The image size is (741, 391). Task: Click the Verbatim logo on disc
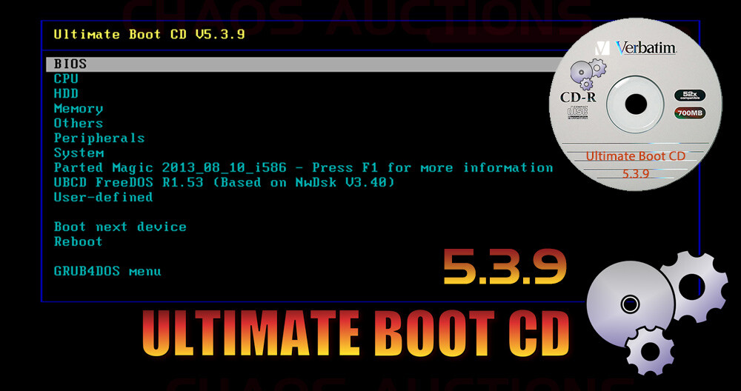click(636, 47)
